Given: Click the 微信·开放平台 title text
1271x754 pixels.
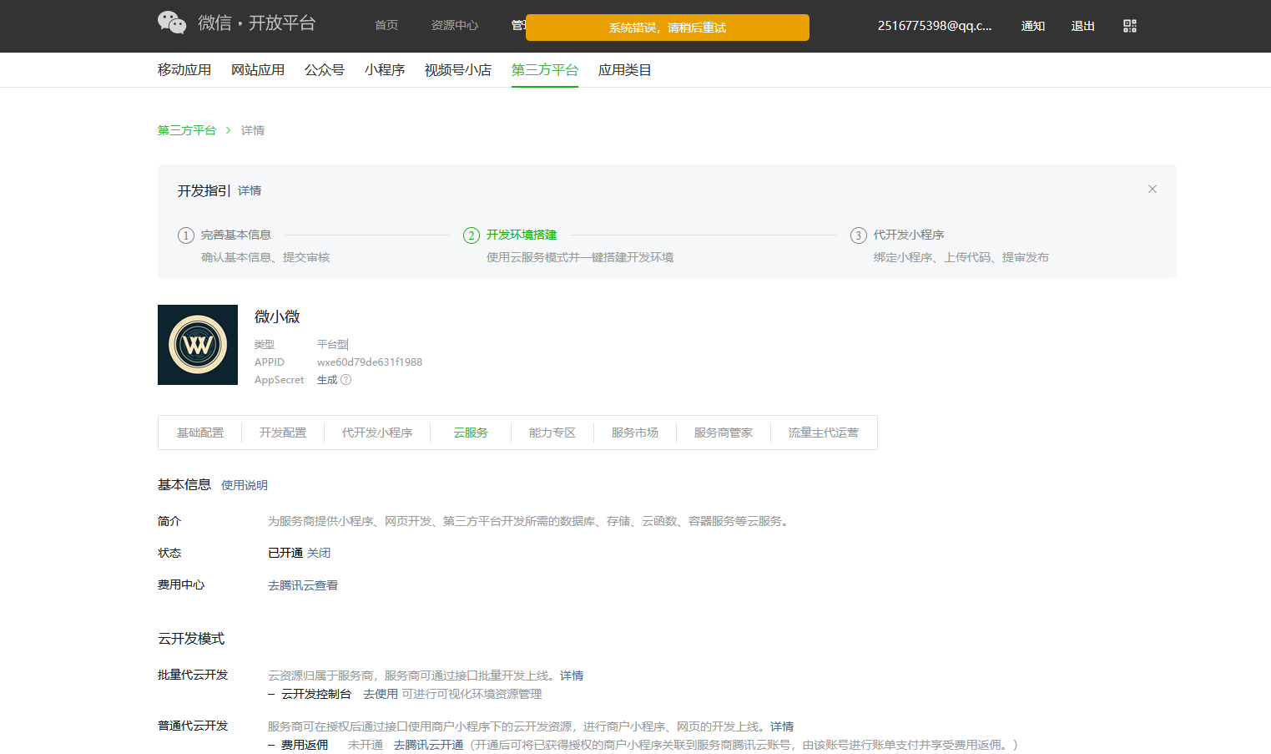Looking at the screenshot, I should pos(257,23).
